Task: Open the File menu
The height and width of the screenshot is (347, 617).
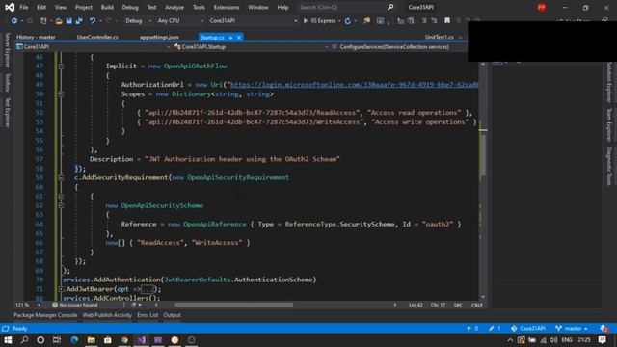Action: [23, 7]
